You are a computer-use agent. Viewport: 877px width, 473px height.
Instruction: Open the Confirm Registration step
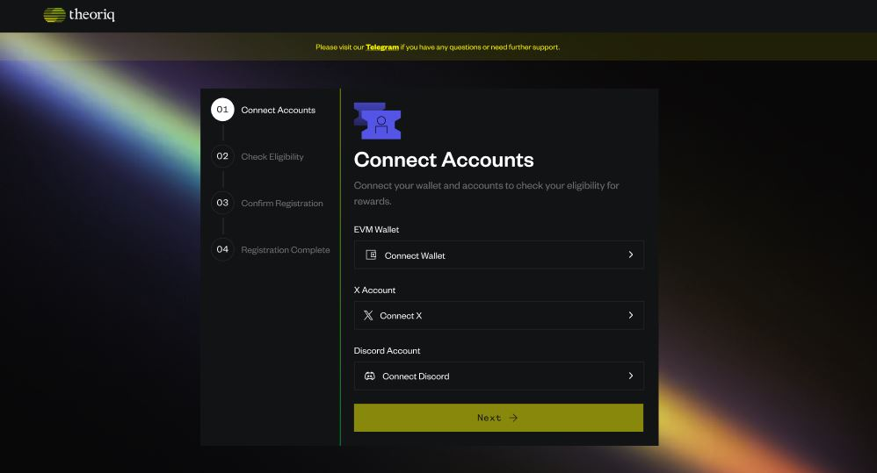(282, 204)
